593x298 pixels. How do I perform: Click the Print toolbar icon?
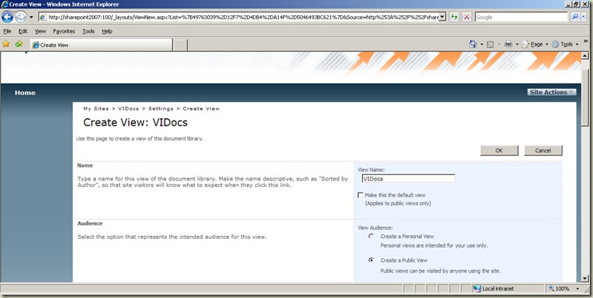click(508, 44)
